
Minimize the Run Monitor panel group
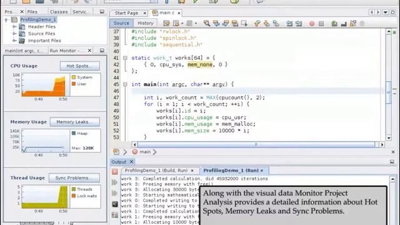tap(102, 51)
